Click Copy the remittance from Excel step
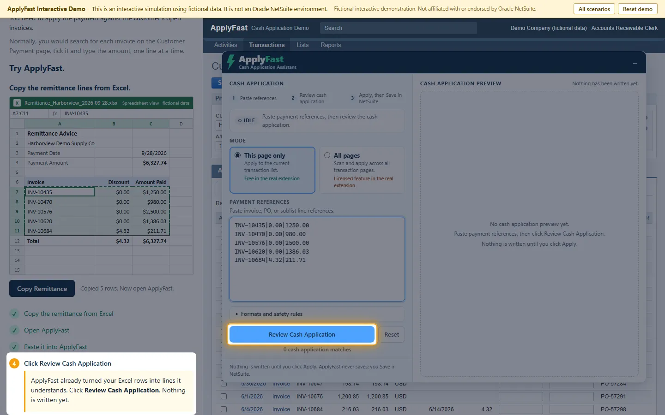The height and width of the screenshot is (415, 665). tap(68, 314)
